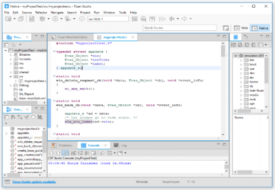Expand the Debug folder in project tree
Image resolution: width=275 pixels, height=190 pixels.
10,85
